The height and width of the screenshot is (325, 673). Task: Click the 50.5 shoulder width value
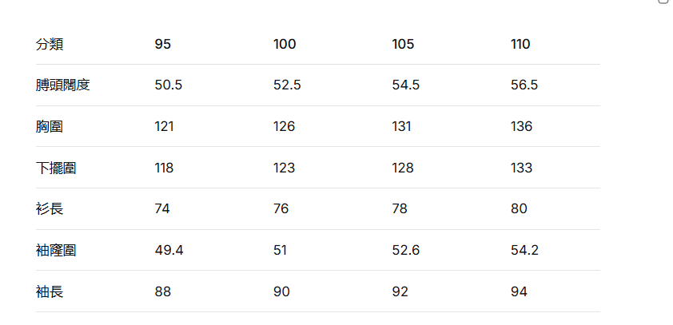click(169, 85)
